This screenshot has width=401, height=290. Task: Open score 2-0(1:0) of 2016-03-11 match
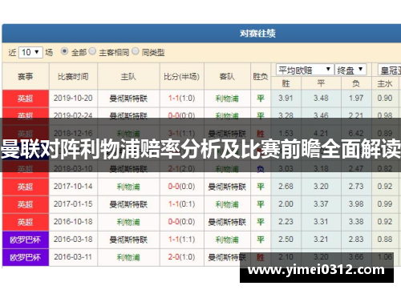182,257
